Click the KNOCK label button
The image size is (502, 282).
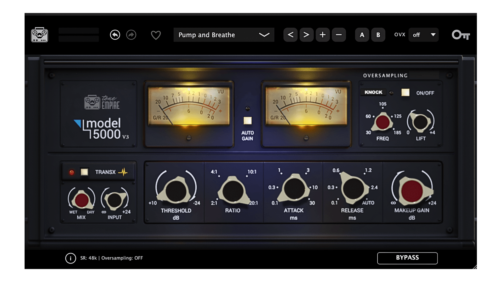click(373, 92)
